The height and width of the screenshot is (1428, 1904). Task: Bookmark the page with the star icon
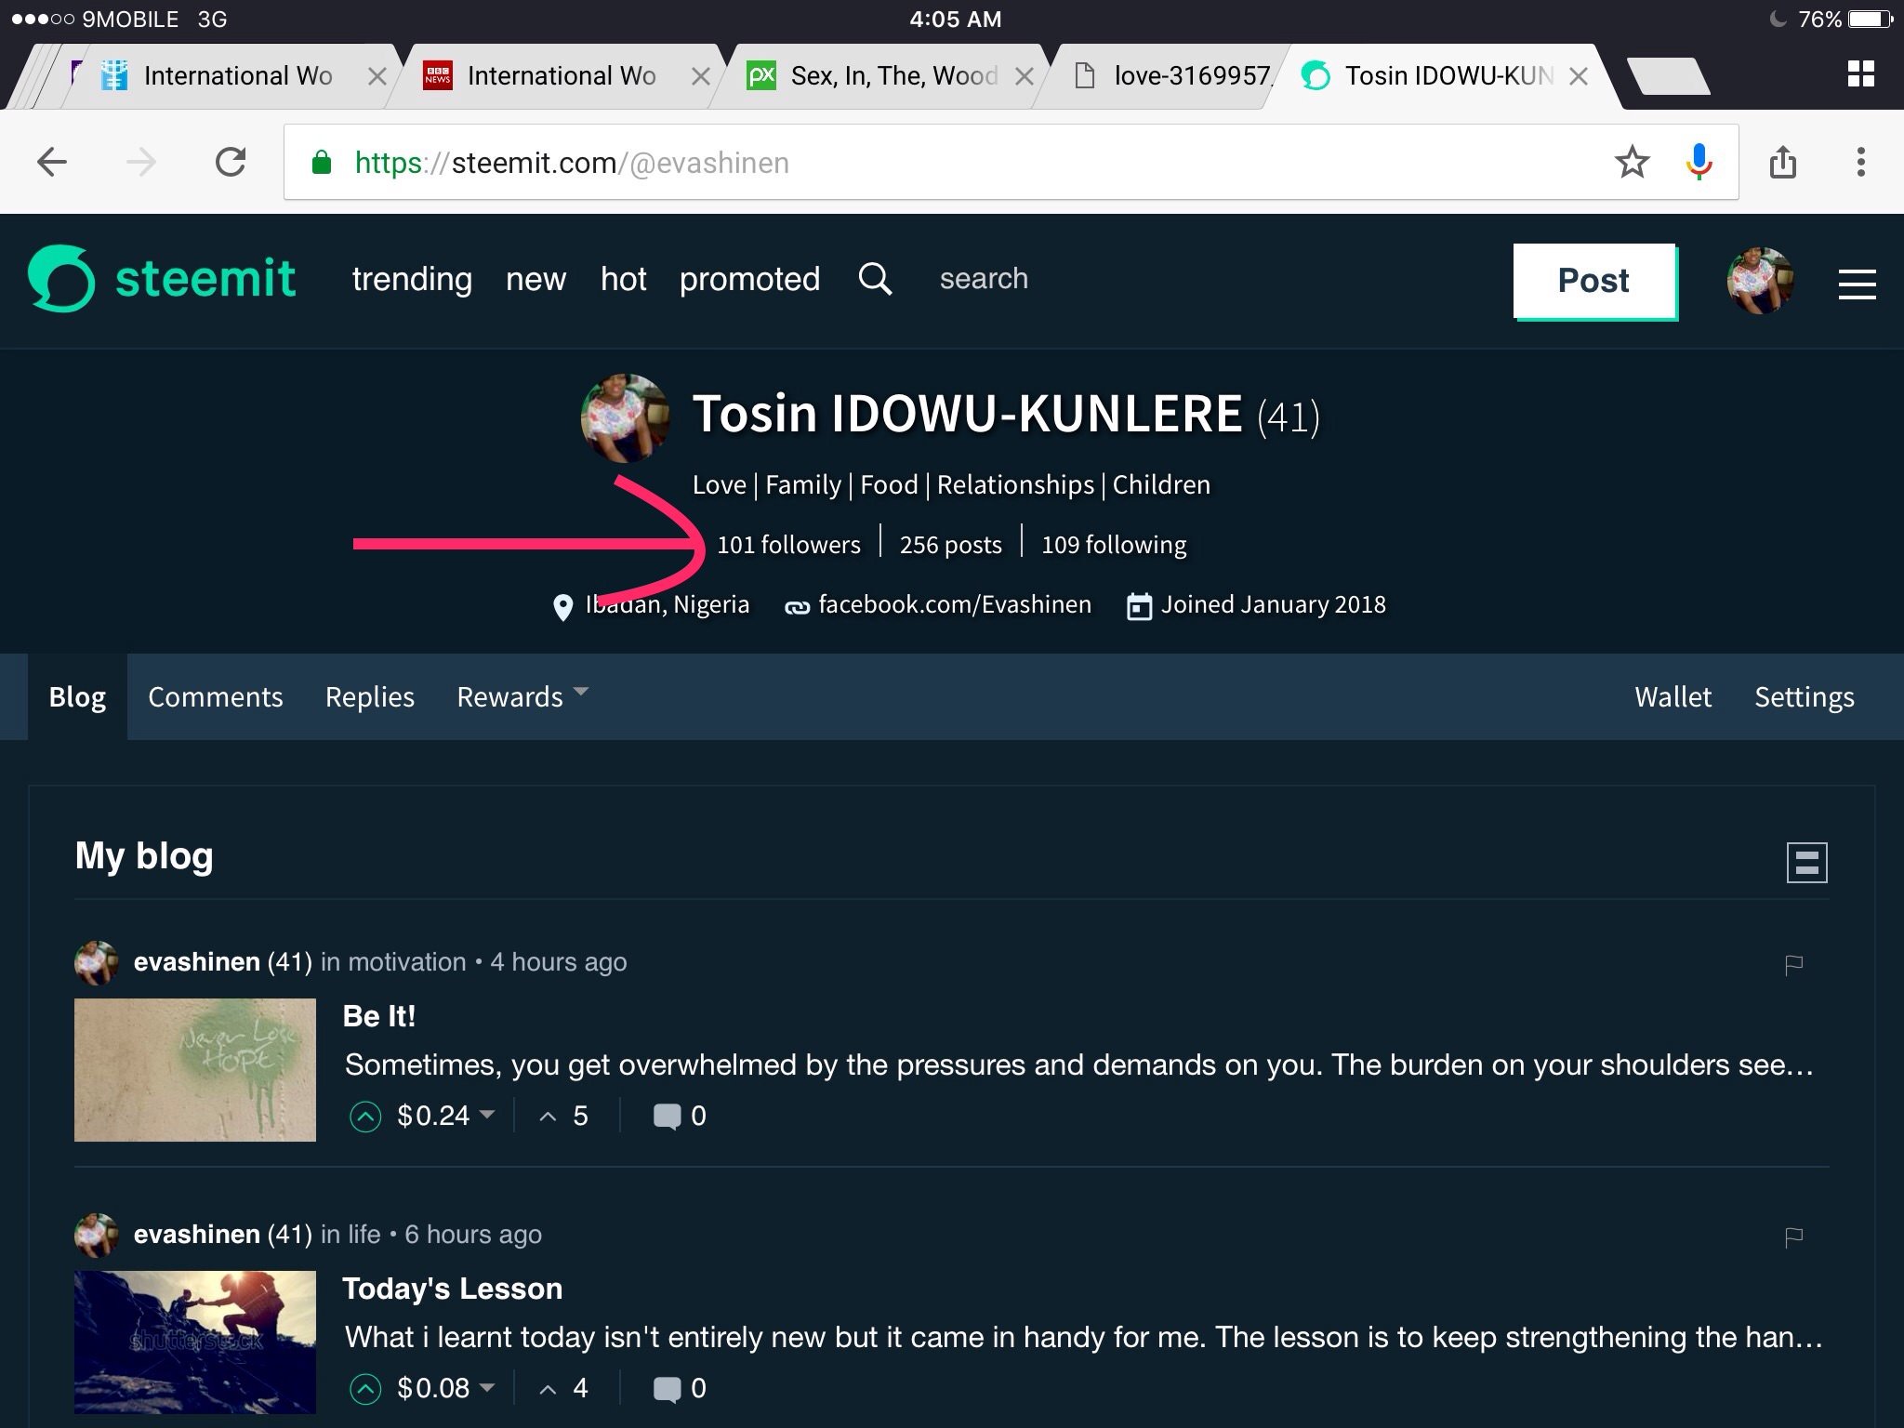click(x=1632, y=163)
